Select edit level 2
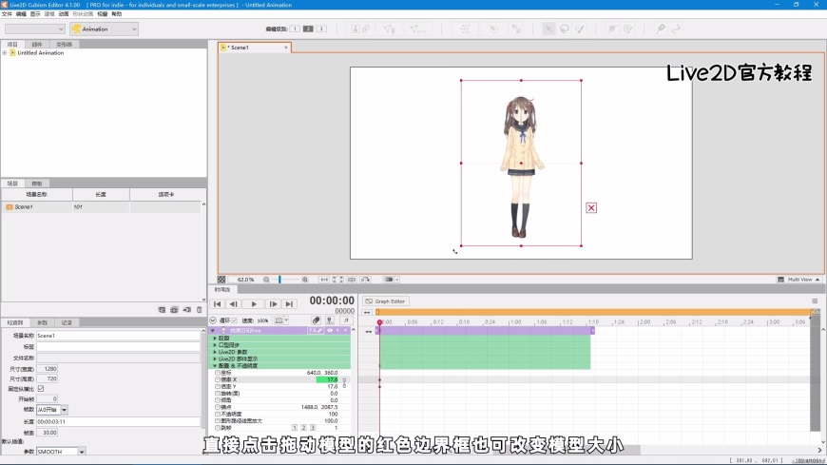 (308, 29)
